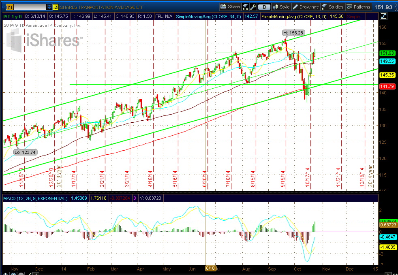Click the 'Y: 0.63723' cursor readout

[x=150, y=198]
